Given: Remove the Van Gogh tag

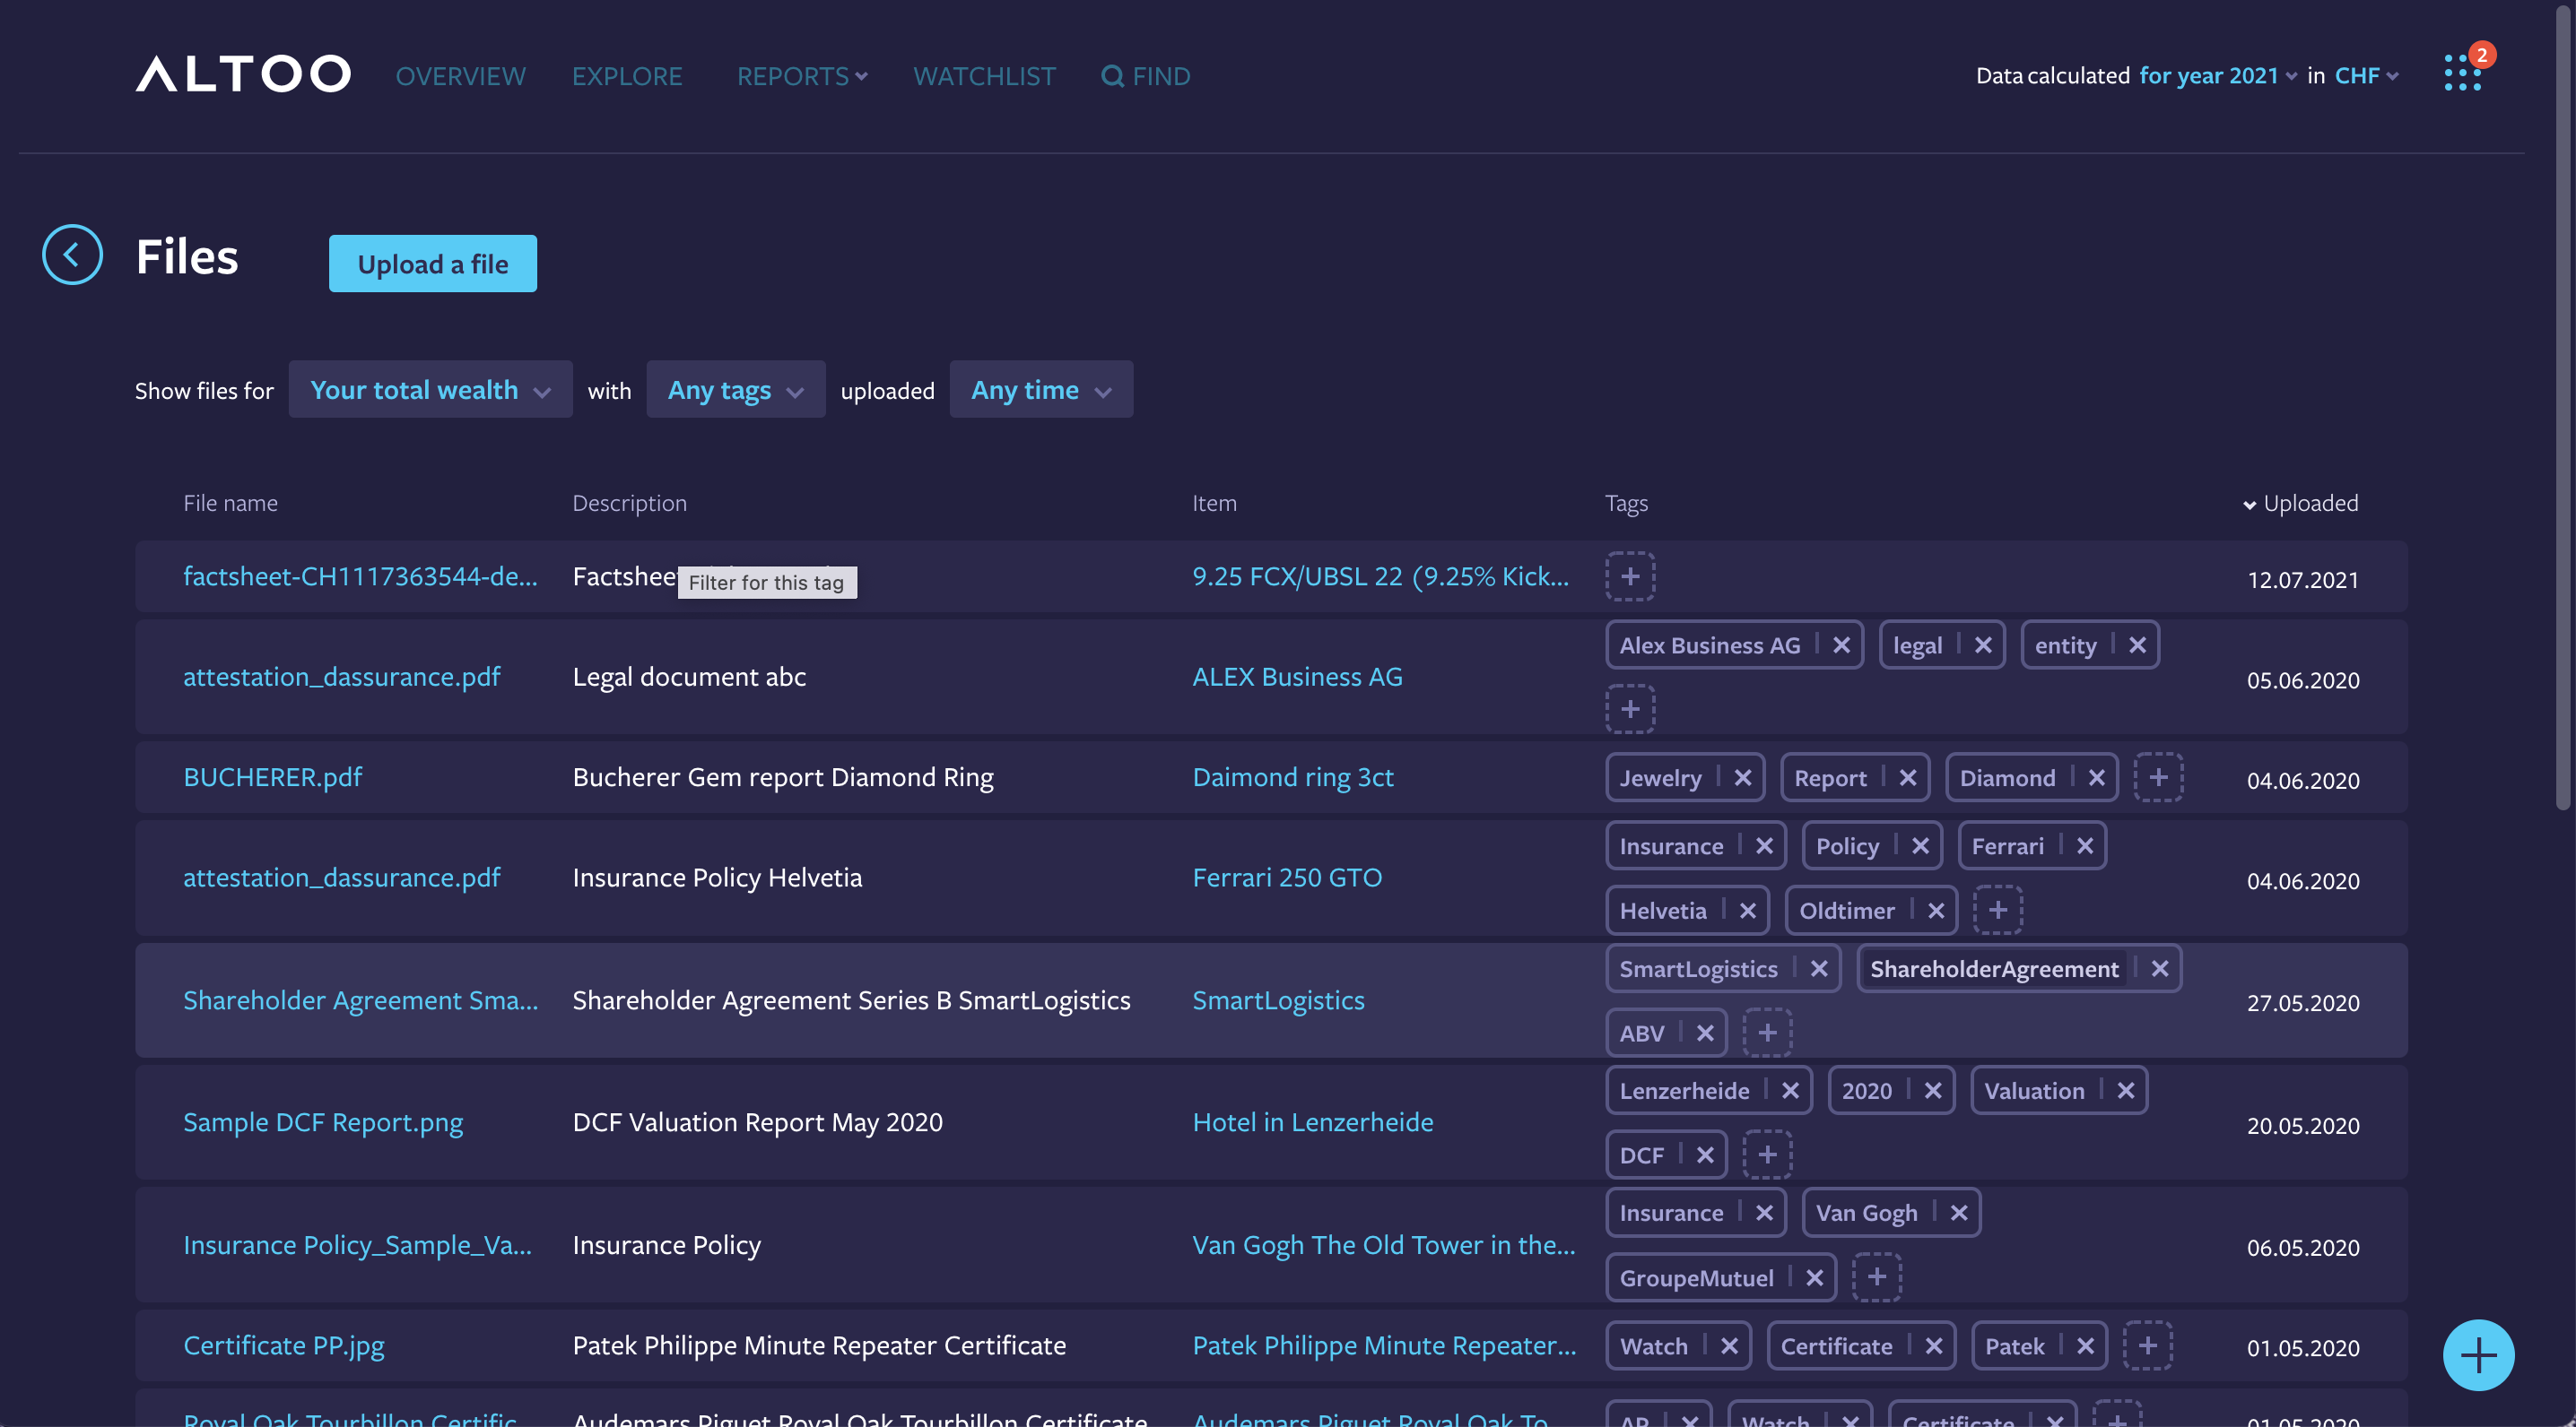Looking at the screenshot, I should pos(1958,1212).
